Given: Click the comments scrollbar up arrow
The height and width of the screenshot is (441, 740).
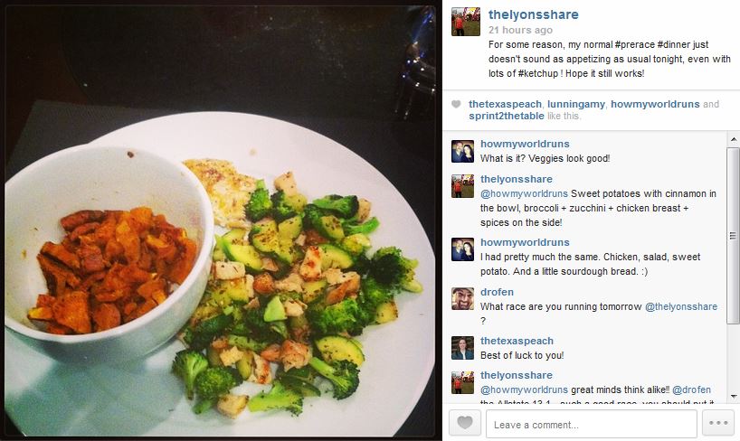Looking at the screenshot, I should click(x=734, y=139).
